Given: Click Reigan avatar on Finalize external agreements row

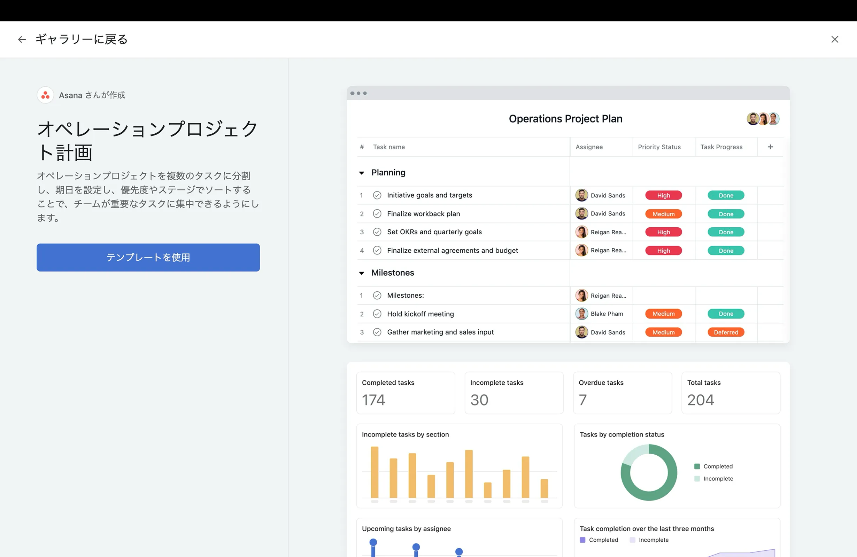Looking at the screenshot, I should (581, 250).
